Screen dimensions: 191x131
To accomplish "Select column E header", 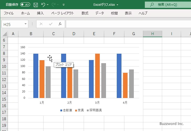I will 94,34.
